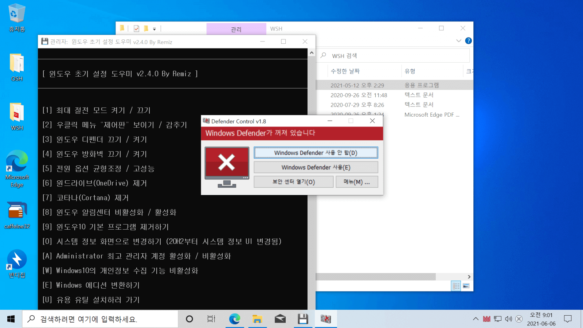Click 보안 센터 열기(O) button
This screenshot has width=583, height=328.
pos(294,182)
